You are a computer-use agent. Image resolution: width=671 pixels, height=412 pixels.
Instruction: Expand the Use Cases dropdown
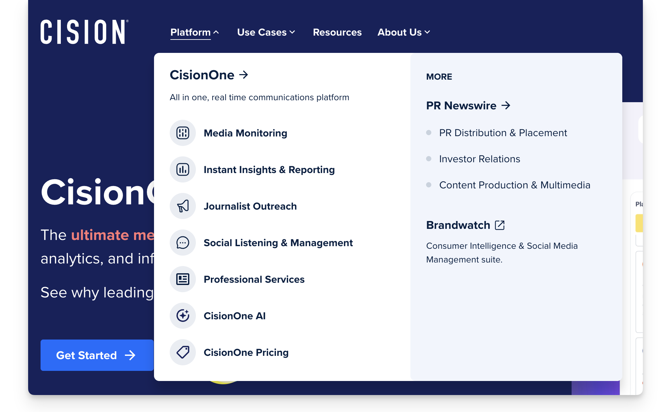point(292,32)
